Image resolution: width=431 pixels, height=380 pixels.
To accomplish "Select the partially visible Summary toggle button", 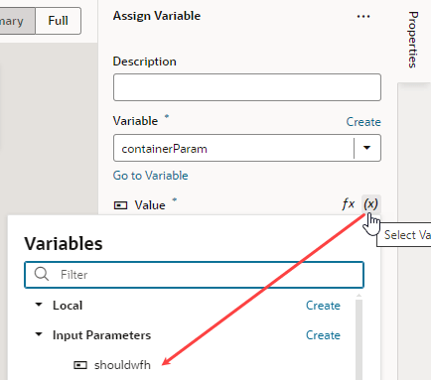I will click(17, 21).
